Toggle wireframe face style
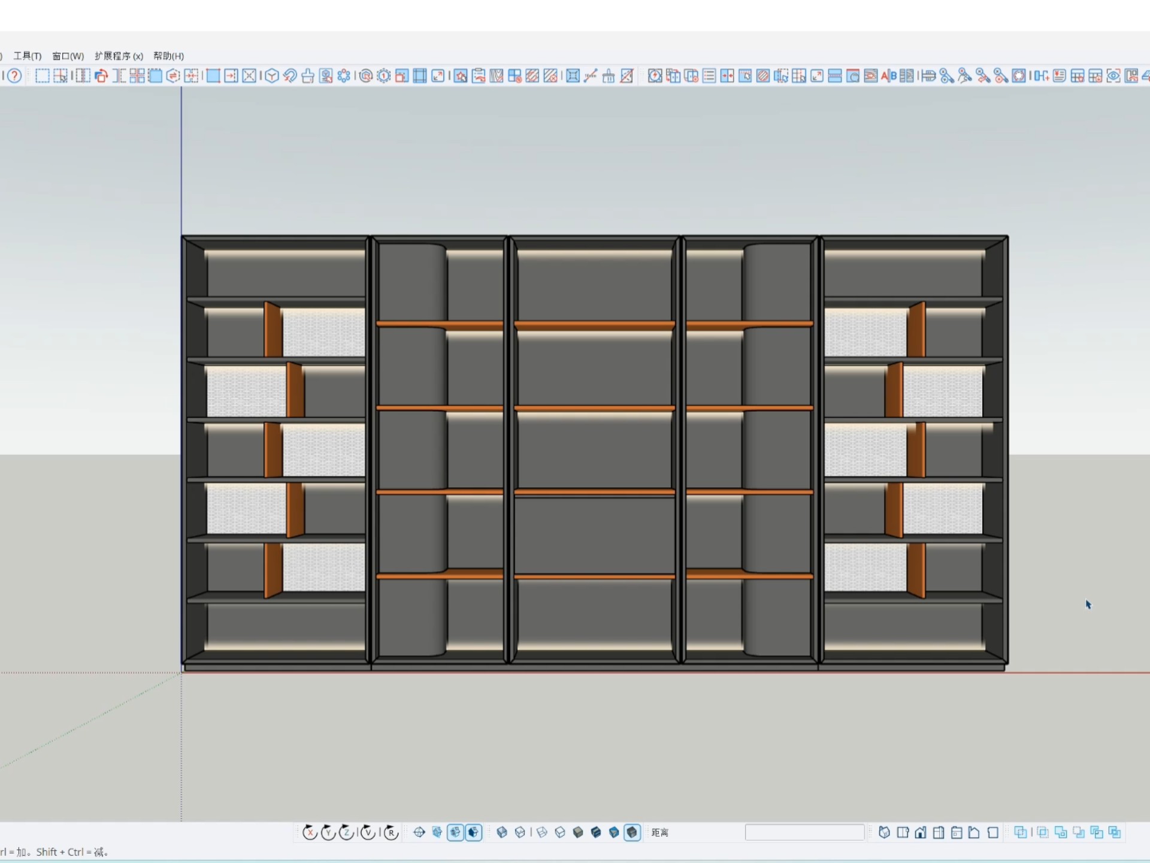The width and height of the screenshot is (1150, 863). [x=542, y=832]
